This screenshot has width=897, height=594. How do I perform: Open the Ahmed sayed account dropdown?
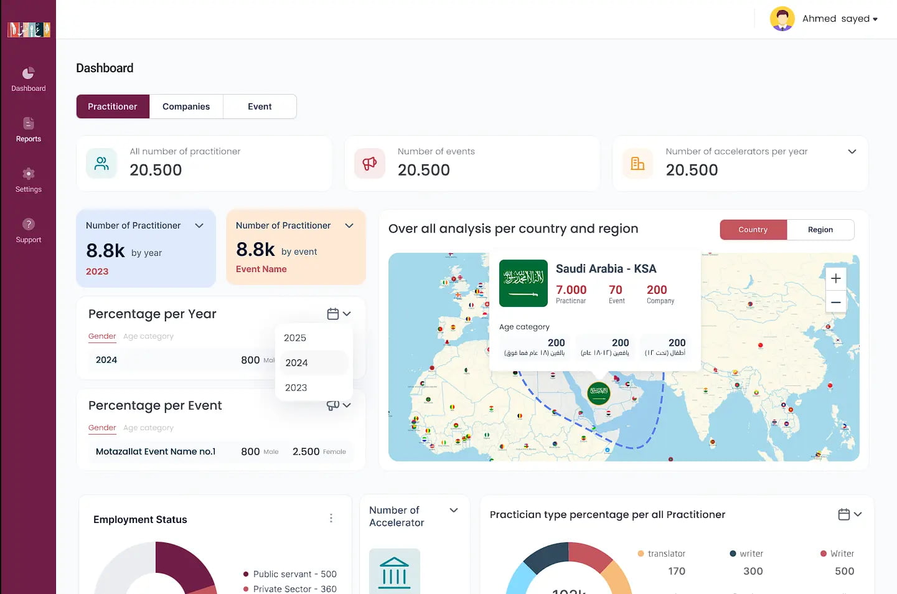(838, 18)
